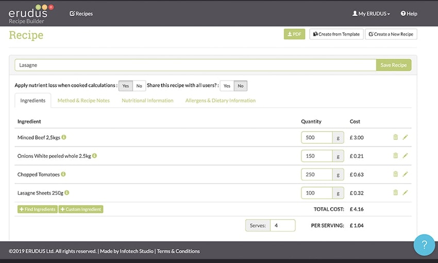Click info icon beside Minced Beef 2,5kgs
438x263 pixels.
pyautogui.click(x=64, y=137)
